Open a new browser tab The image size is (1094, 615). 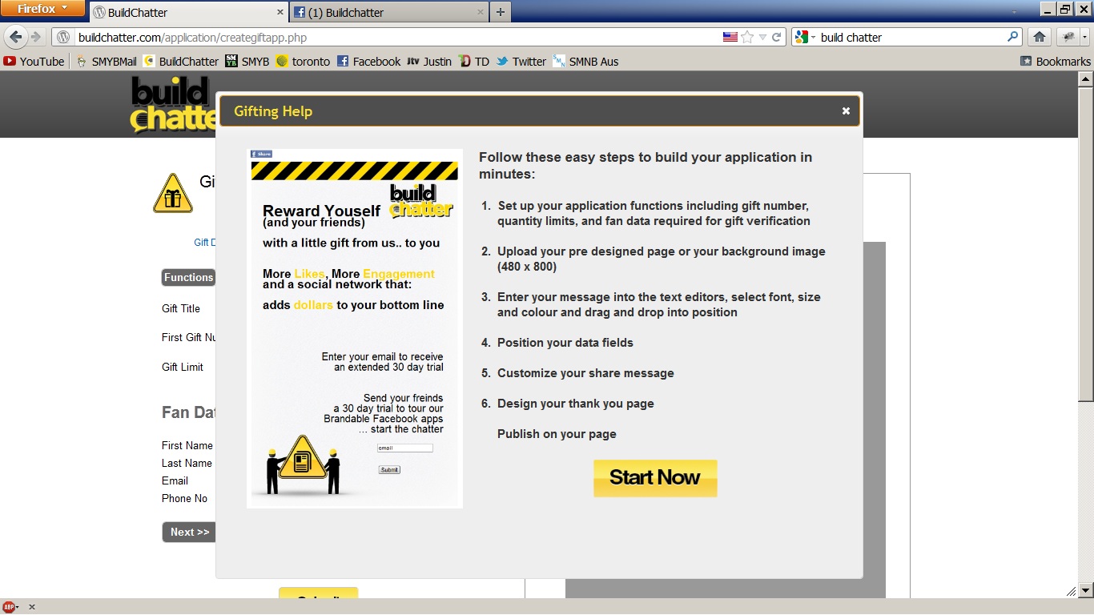[x=501, y=12]
